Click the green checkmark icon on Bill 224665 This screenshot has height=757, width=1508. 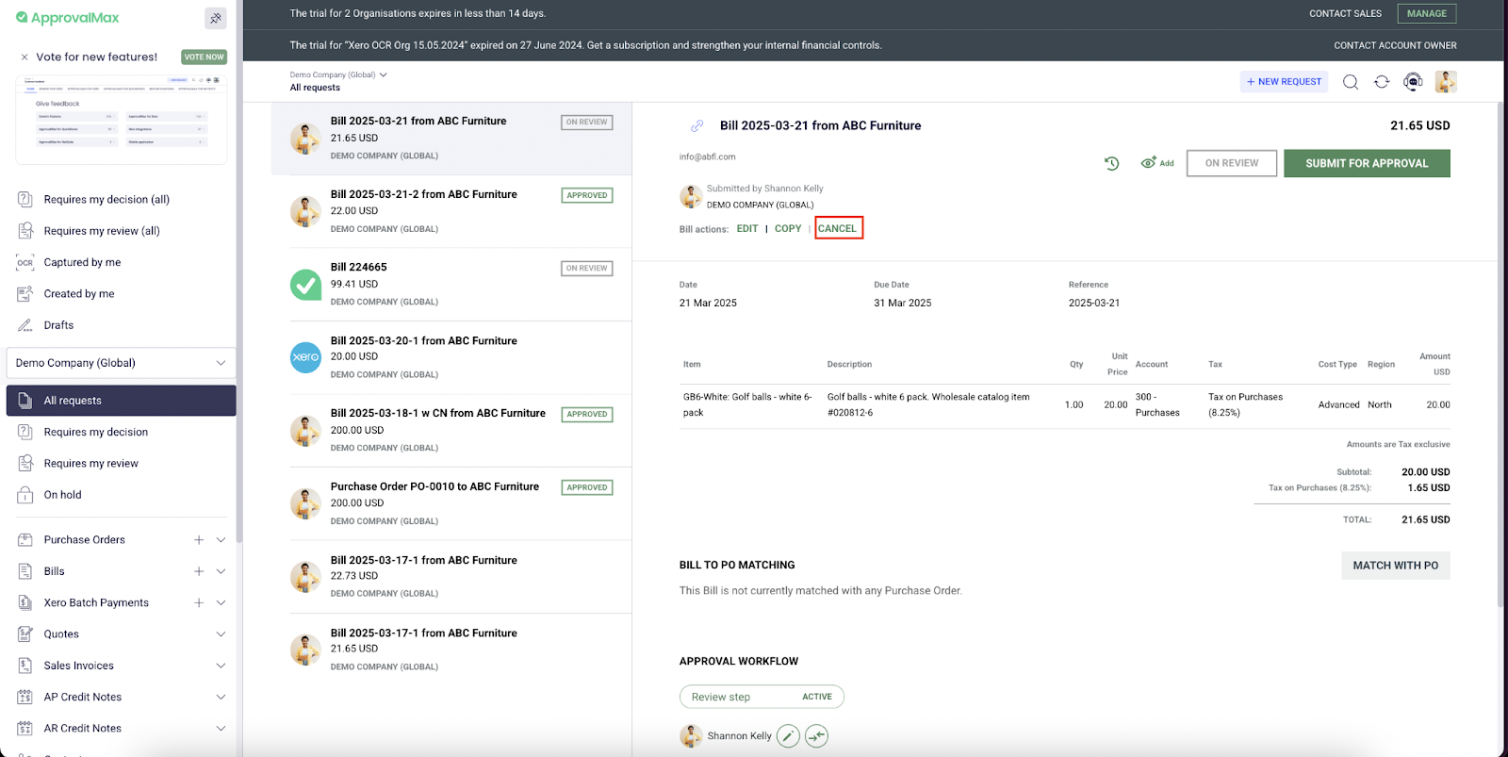[x=305, y=284]
